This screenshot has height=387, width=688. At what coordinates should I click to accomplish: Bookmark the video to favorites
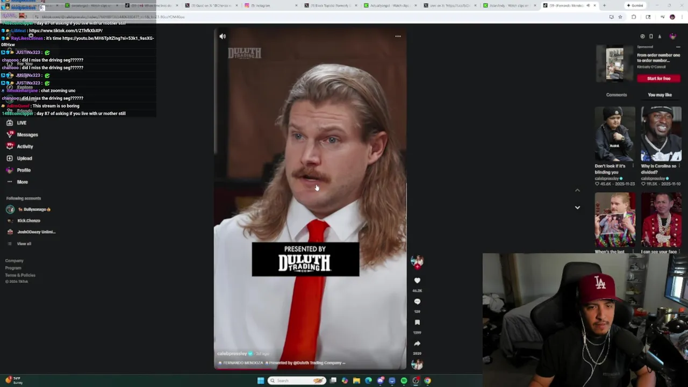click(417, 322)
